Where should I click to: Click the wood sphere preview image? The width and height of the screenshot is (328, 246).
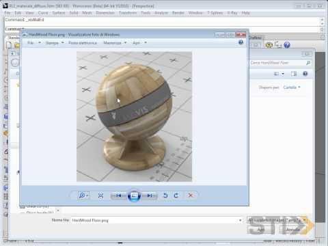click(134, 116)
